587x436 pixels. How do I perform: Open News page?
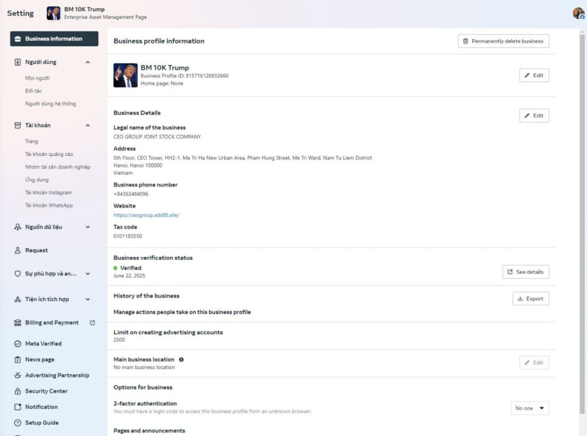40,359
